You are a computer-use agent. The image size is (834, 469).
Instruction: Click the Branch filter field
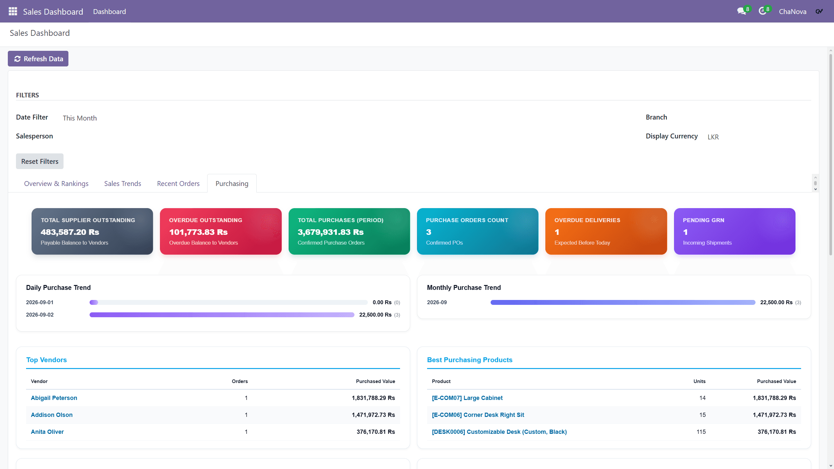tap(759, 117)
